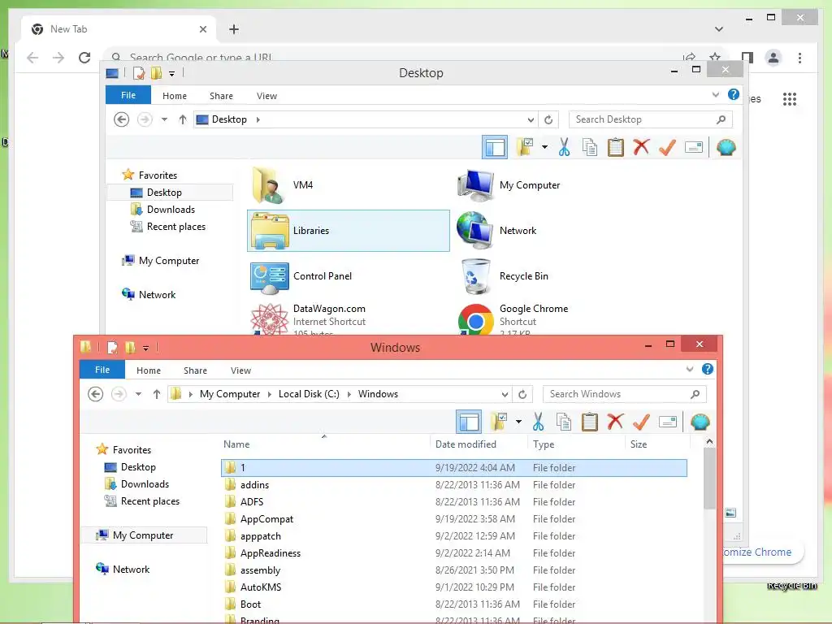Open address bar history dropdown in Desktop window
Viewport: 832px width, 624px height.
tap(531, 119)
